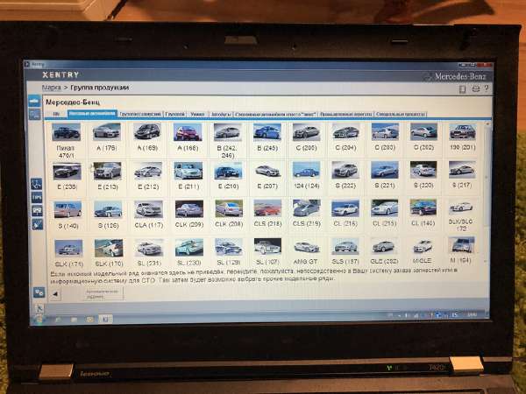Choose the E (210) model

[228, 176]
